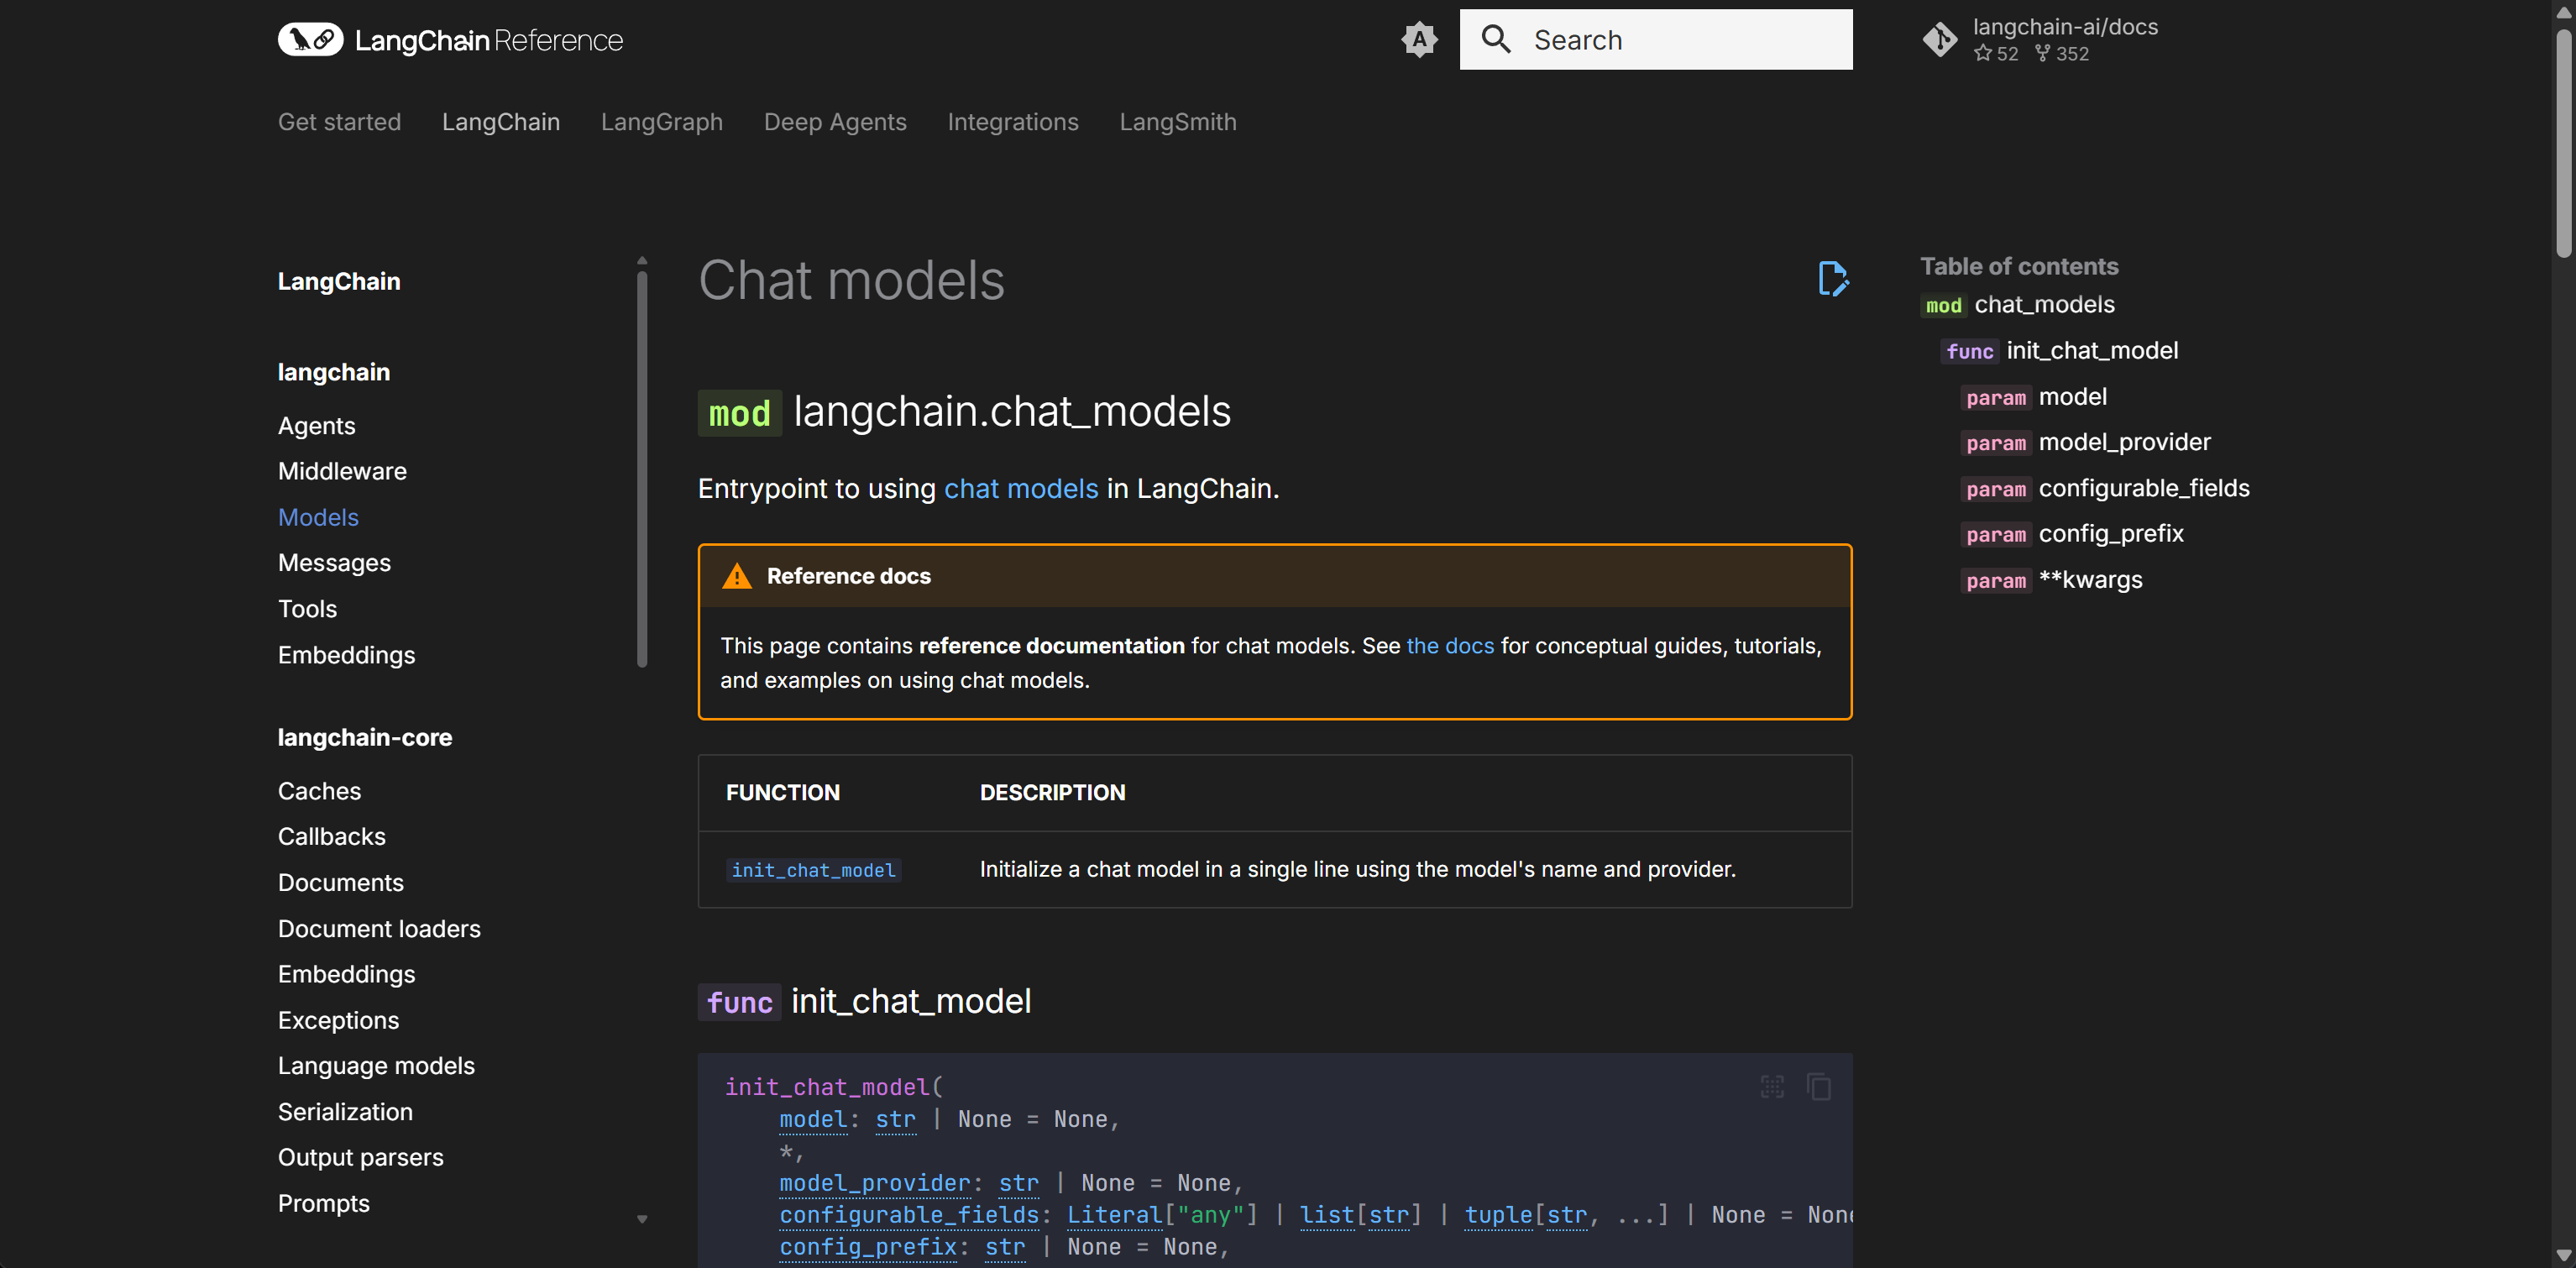Open Messages in the sidebar
This screenshot has width=2576, height=1268.
(x=334, y=563)
